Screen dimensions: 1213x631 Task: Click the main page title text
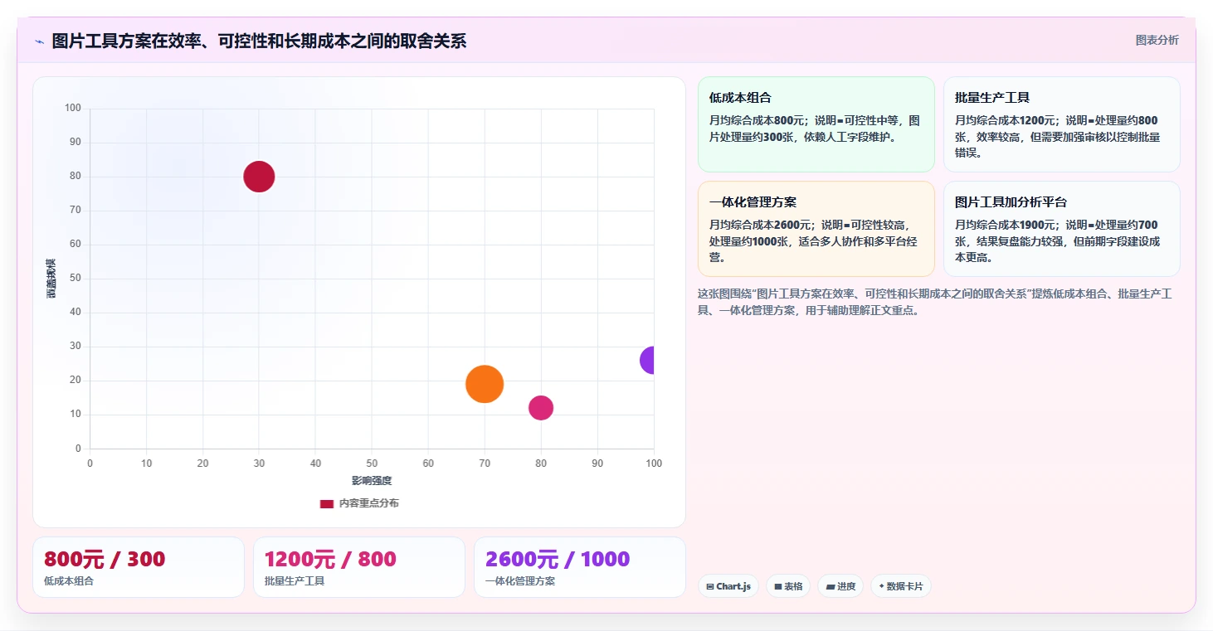259,41
